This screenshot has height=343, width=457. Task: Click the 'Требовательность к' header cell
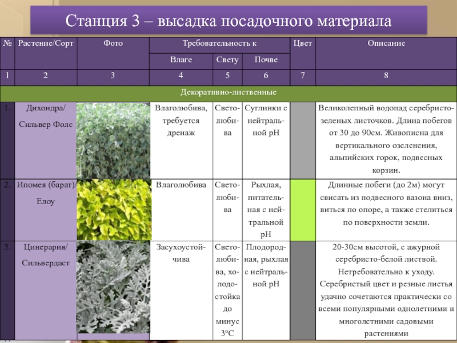(x=219, y=43)
